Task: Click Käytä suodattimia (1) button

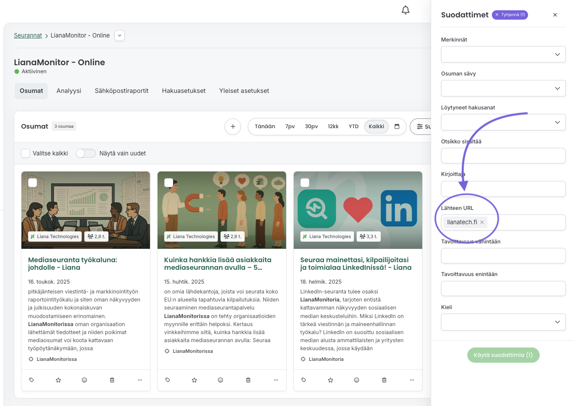Action: tap(503, 355)
